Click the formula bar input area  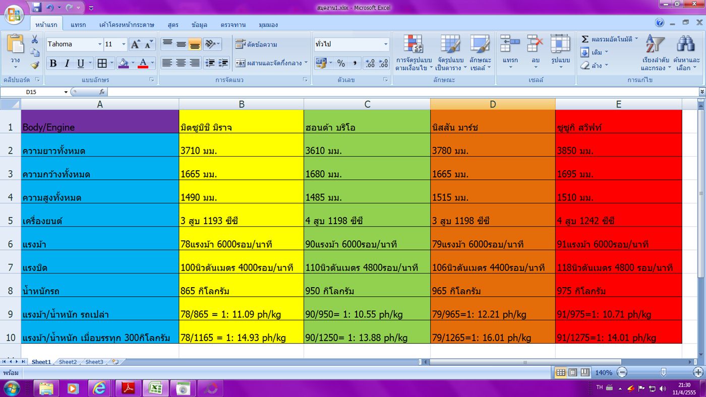click(x=402, y=92)
